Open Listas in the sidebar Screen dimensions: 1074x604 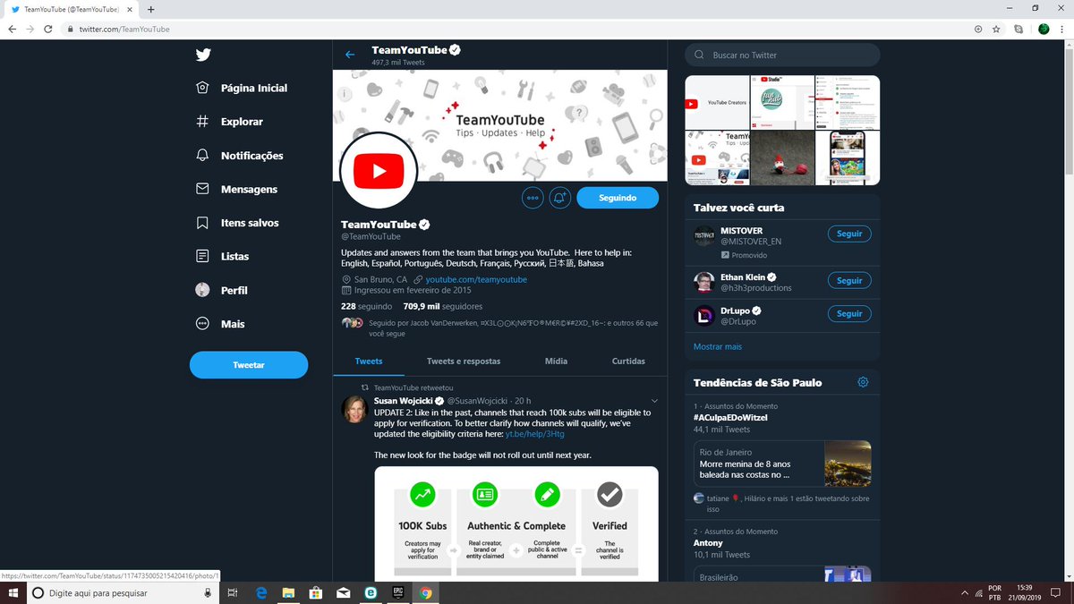pyautogui.click(x=222, y=257)
